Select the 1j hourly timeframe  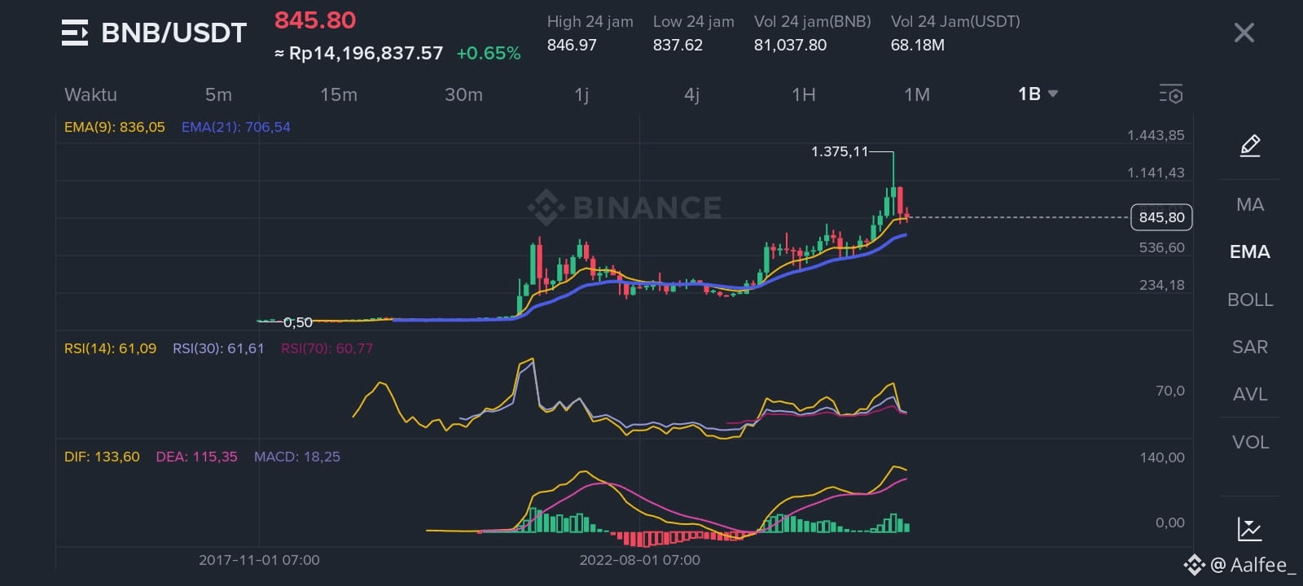(581, 94)
